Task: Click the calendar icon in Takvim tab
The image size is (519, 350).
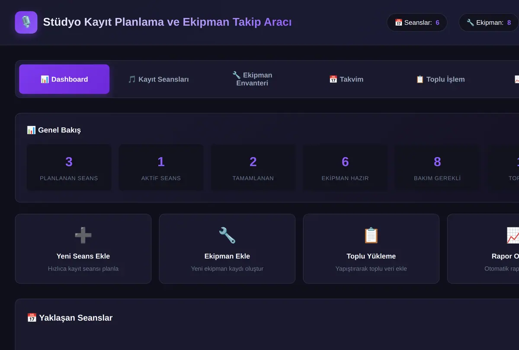Action: [x=333, y=79]
